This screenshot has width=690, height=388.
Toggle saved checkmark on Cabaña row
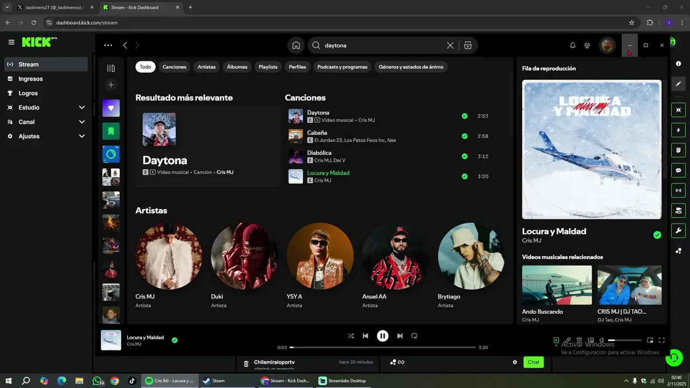coord(465,136)
